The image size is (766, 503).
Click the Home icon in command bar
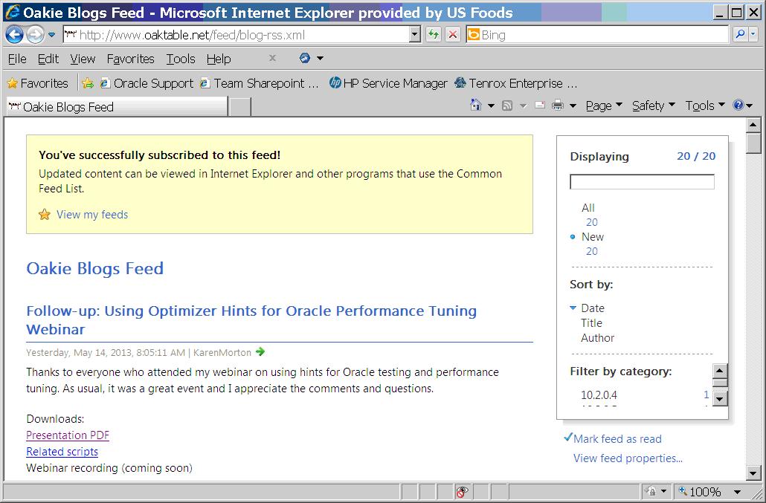pos(475,106)
